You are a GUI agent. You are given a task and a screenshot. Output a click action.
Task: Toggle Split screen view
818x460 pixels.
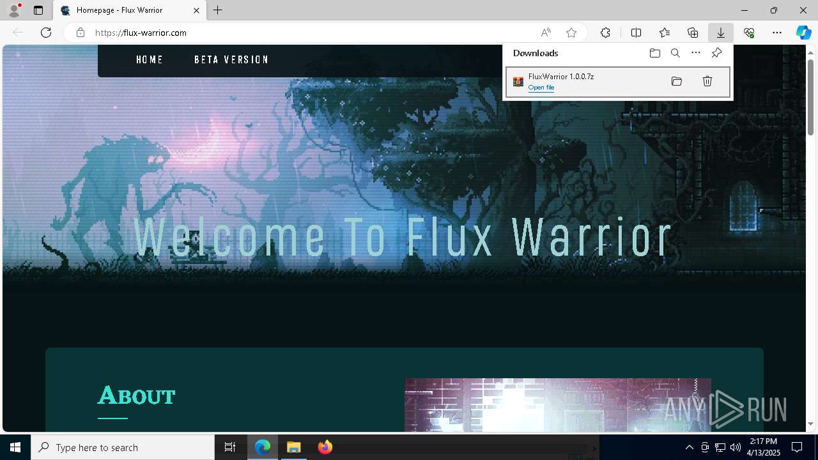click(636, 33)
